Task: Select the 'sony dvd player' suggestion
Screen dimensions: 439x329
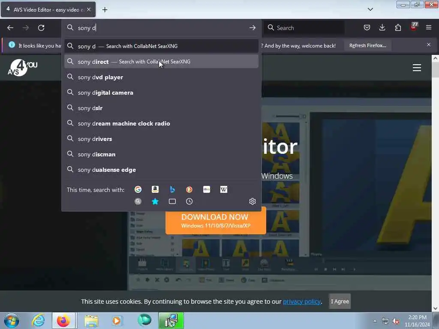Action: tap(161, 77)
